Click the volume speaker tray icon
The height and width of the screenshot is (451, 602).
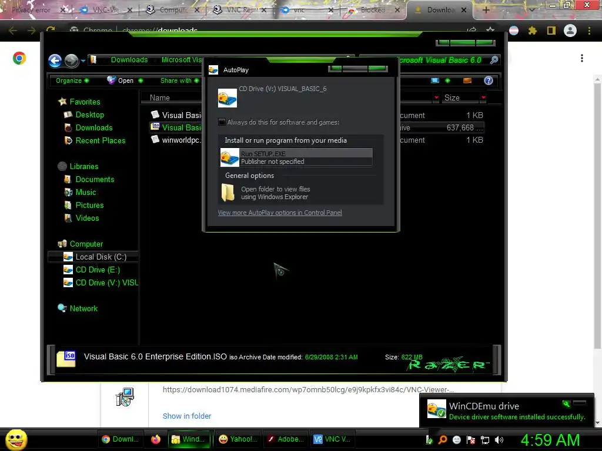tap(499, 440)
